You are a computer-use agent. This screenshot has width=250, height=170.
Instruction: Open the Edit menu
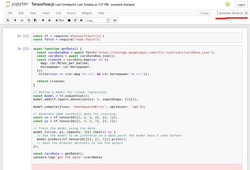click(21, 13)
